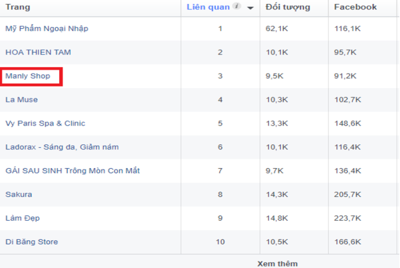The width and height of the screenshot is (400, 268).
Task: Open the HOA THIEN TAM page link
Action: (x=38, y=52)
